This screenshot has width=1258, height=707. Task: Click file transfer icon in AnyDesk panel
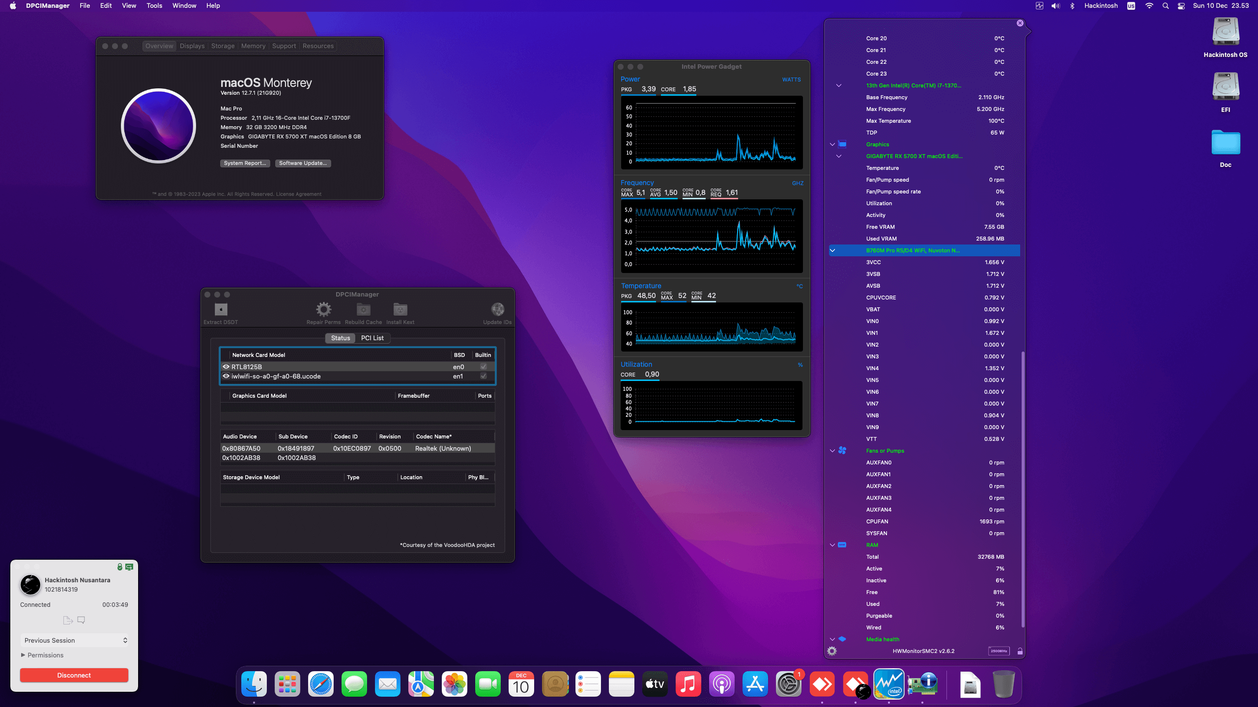tap(68, 620)
